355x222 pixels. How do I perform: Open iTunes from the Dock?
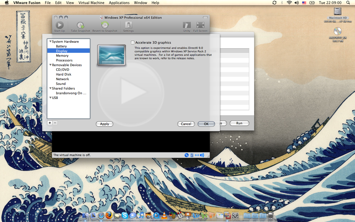[140, 215]
